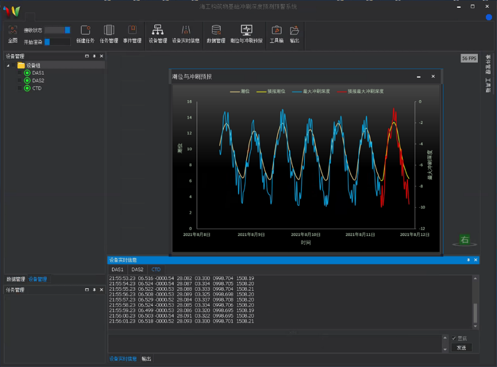Click the 全图 full view icon
Viewport: 497px width, 367px height.
13,31
